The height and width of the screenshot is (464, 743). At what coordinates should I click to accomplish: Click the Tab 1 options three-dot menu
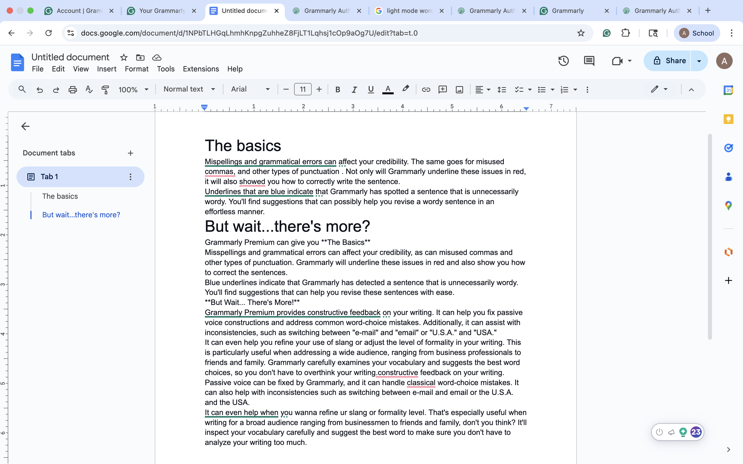pyautogui.click(x=131, y=177)
